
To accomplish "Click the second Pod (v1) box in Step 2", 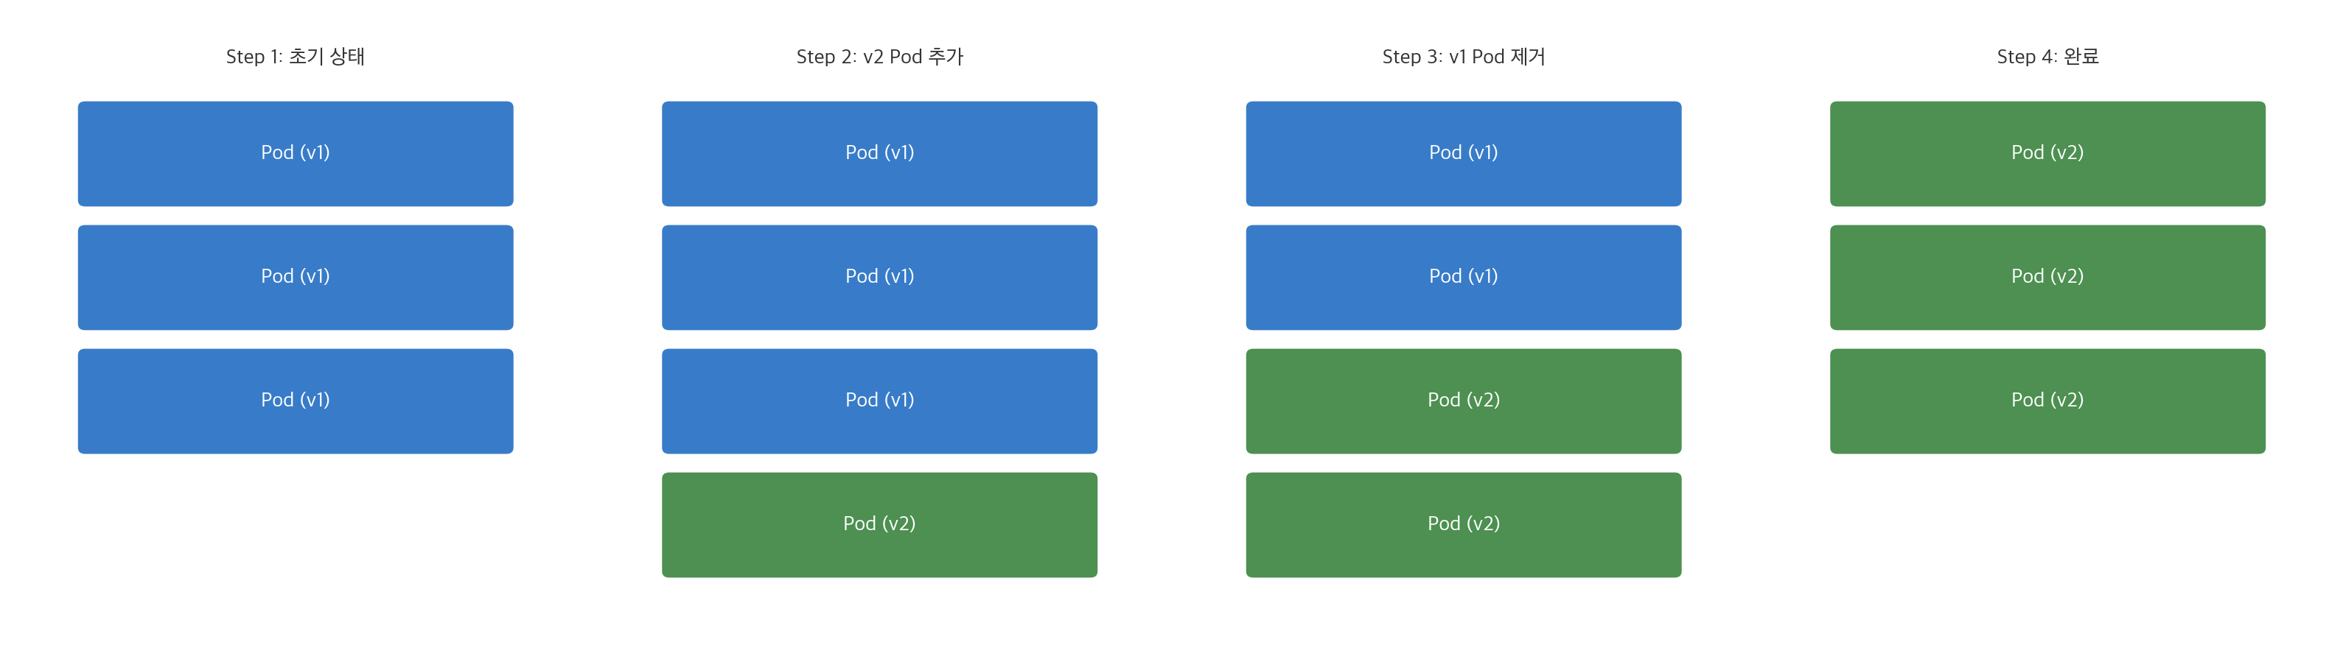I will (879, 276).
